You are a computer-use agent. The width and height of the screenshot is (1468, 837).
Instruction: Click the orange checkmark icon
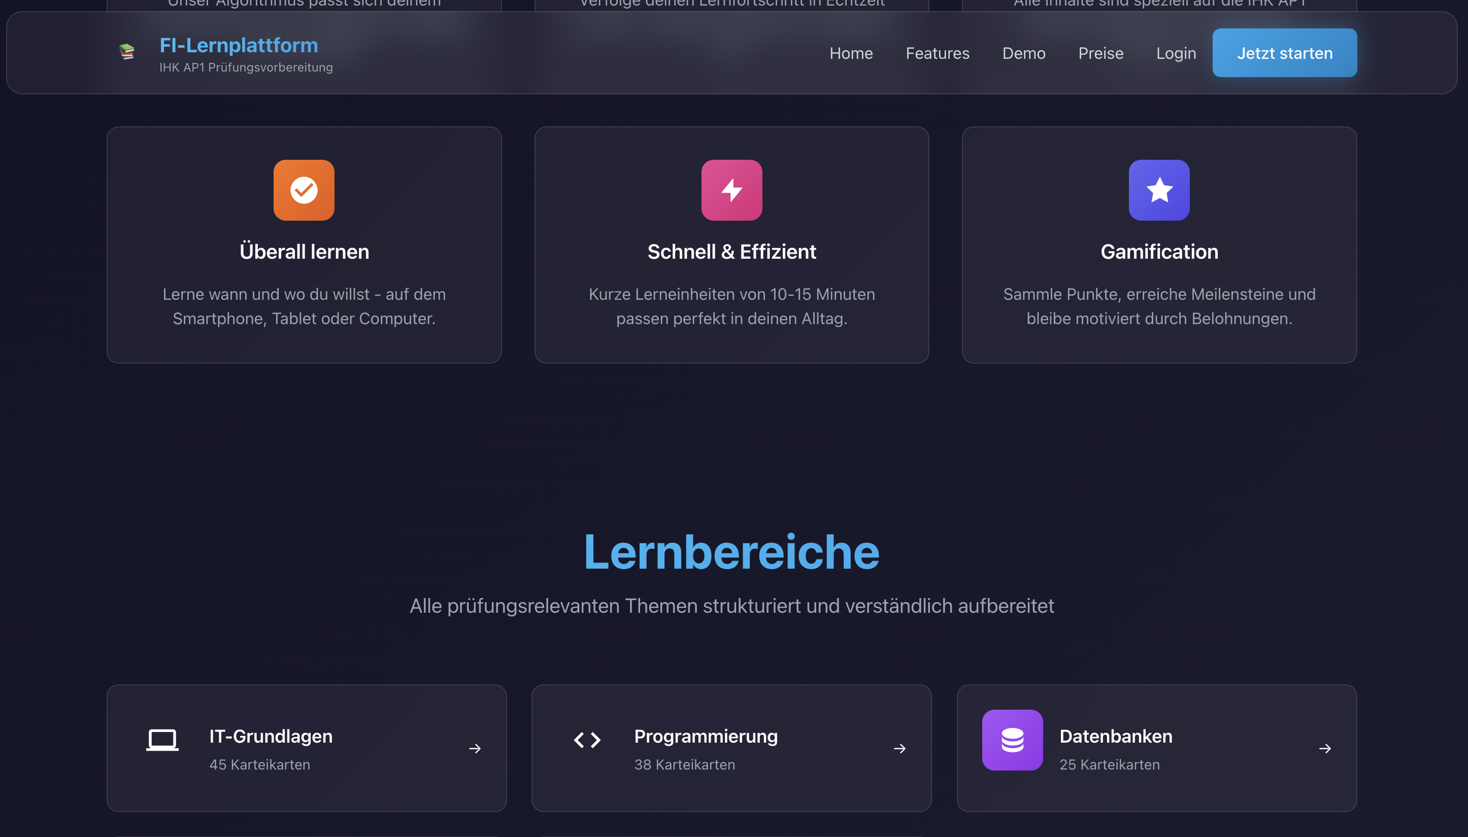(304, 190)
